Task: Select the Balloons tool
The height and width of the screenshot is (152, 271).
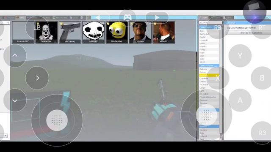Action: [x=209, y=69]
